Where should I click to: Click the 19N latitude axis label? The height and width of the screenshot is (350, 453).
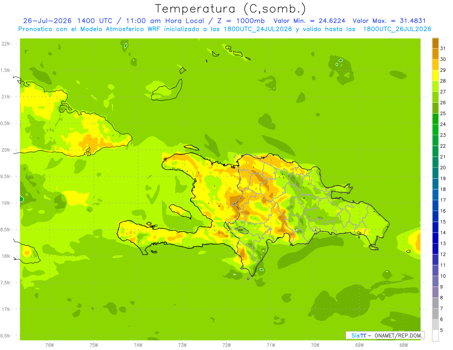pyautogui.click(x=6, y=203)
